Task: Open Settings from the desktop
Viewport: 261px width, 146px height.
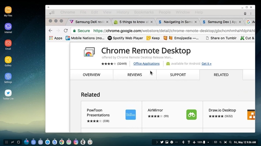Action: click(x=8, y=78)
